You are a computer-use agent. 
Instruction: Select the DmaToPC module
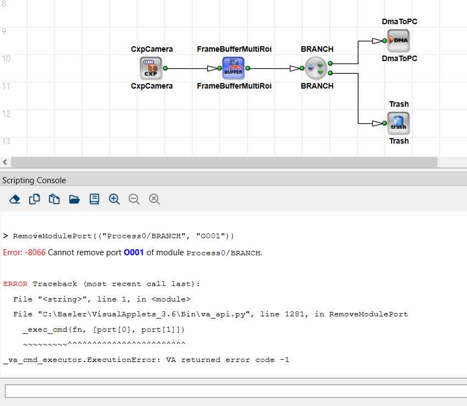click(398, 41)
